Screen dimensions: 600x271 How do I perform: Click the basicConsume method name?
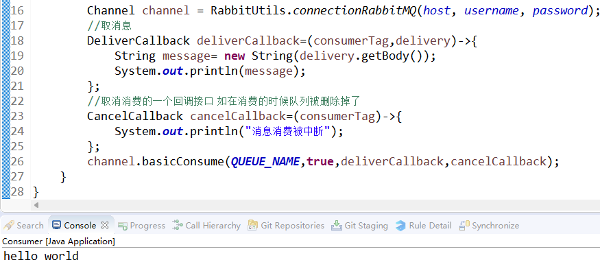click(x=182, y=161)
